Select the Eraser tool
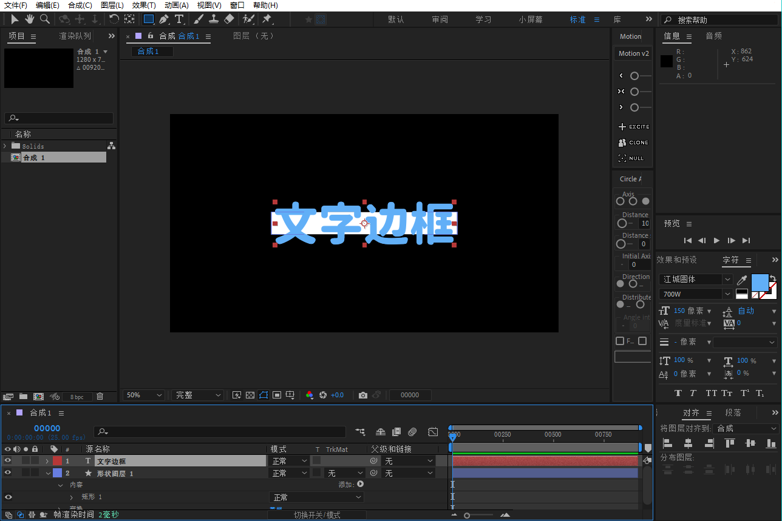782x521 pixels. (229, 19)
